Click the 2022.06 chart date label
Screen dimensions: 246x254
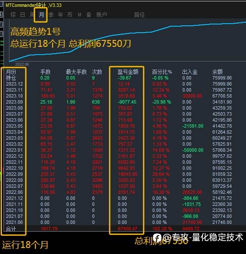point(22,64)
